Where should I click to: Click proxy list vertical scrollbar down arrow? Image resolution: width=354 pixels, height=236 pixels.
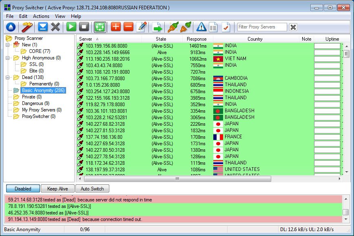click(x=347, y=172)
